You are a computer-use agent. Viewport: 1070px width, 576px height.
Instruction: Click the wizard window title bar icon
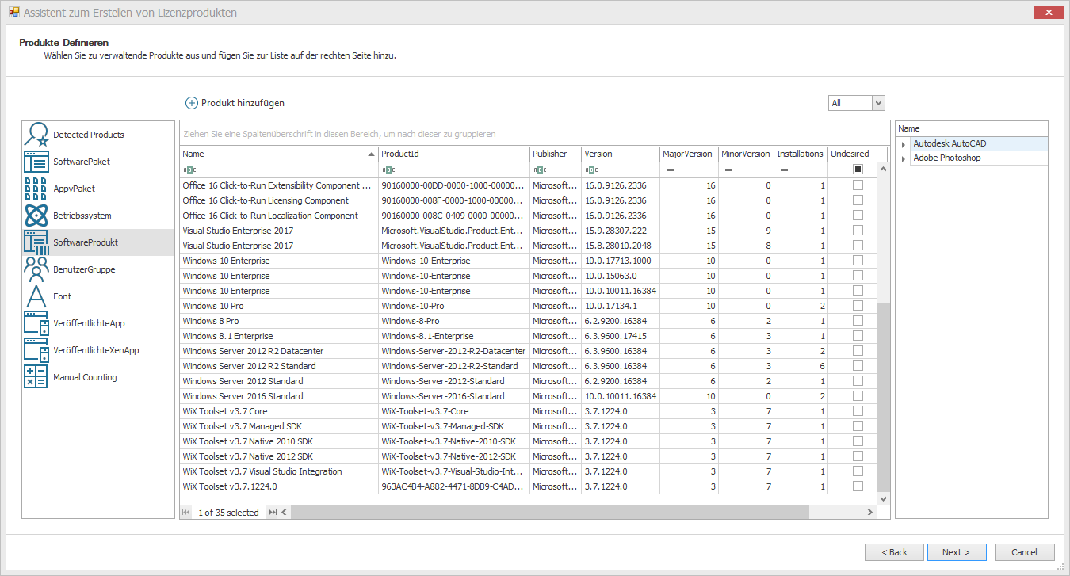point(13,12)
